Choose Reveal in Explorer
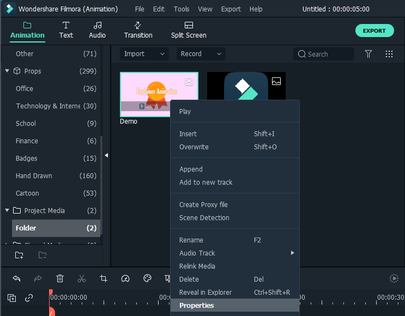The image size is (405, 316). [235, 292]
